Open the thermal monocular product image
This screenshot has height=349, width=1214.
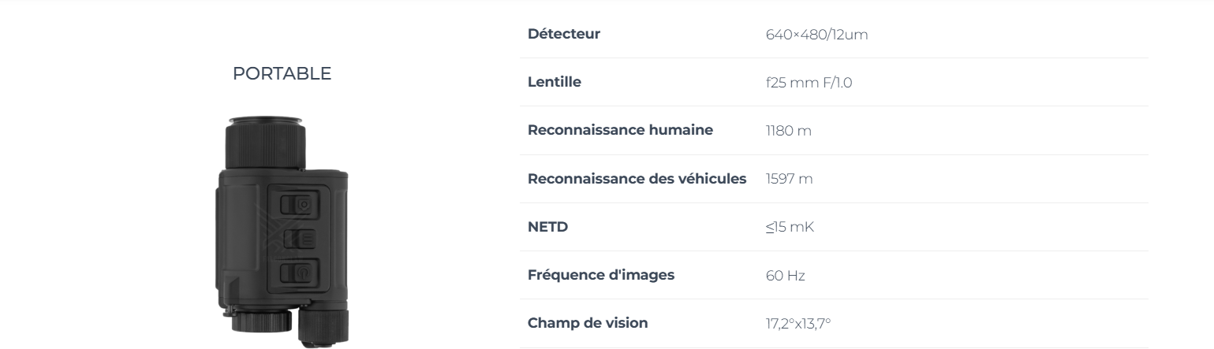[282, 229]
